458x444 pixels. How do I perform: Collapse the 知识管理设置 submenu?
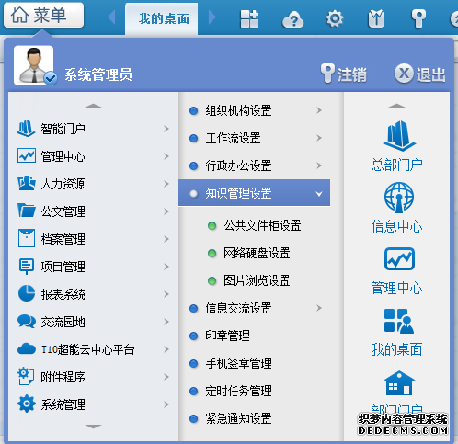(x=319, y=194)
